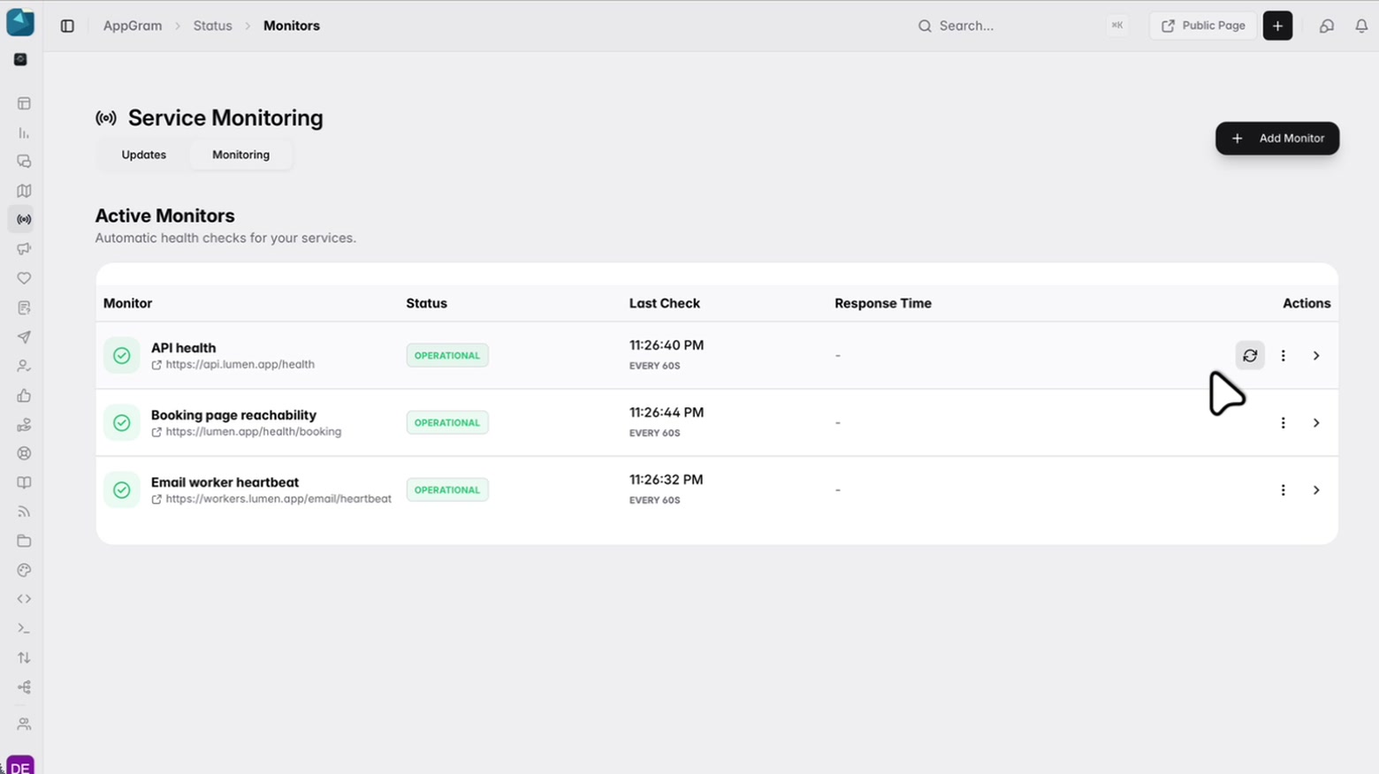Open the lumen.app/health/booking link
Screen dimensions: 1379x774
tap(246, 431)
